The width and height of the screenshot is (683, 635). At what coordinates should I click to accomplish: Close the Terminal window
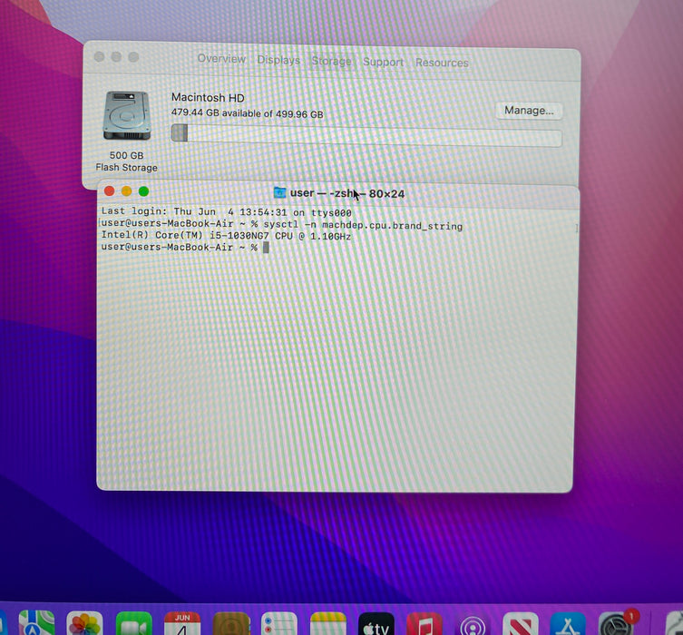(x=110, y=190)
